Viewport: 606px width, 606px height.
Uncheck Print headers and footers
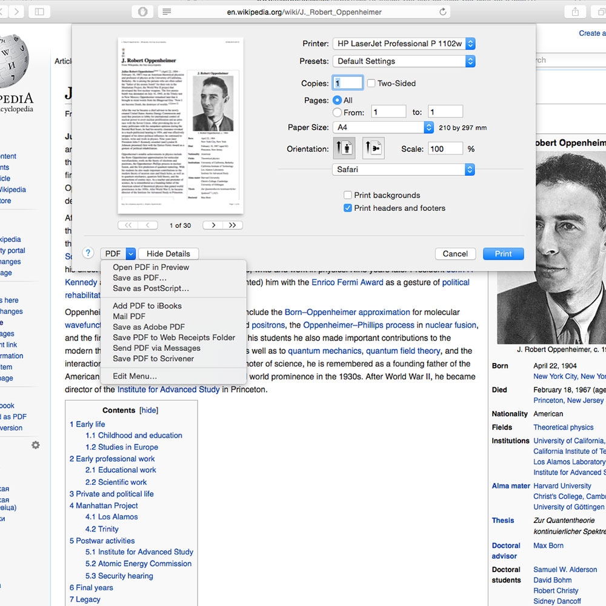coord(347,208)
